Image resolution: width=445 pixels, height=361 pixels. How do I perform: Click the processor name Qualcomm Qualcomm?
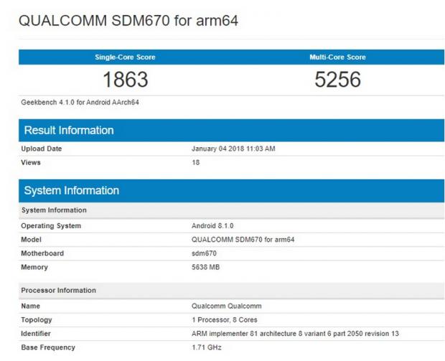tap(225, 306)
